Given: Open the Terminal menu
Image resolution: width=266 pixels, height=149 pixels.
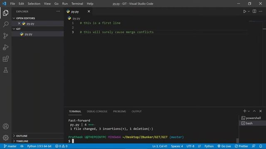Looking at the screenshot, I should tap(77, 4).
